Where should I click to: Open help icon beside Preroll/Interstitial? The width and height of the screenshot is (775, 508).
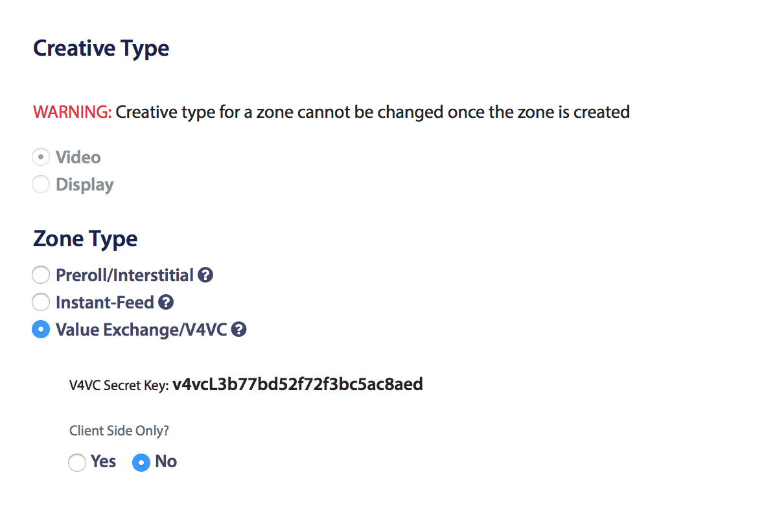point(205,275)
